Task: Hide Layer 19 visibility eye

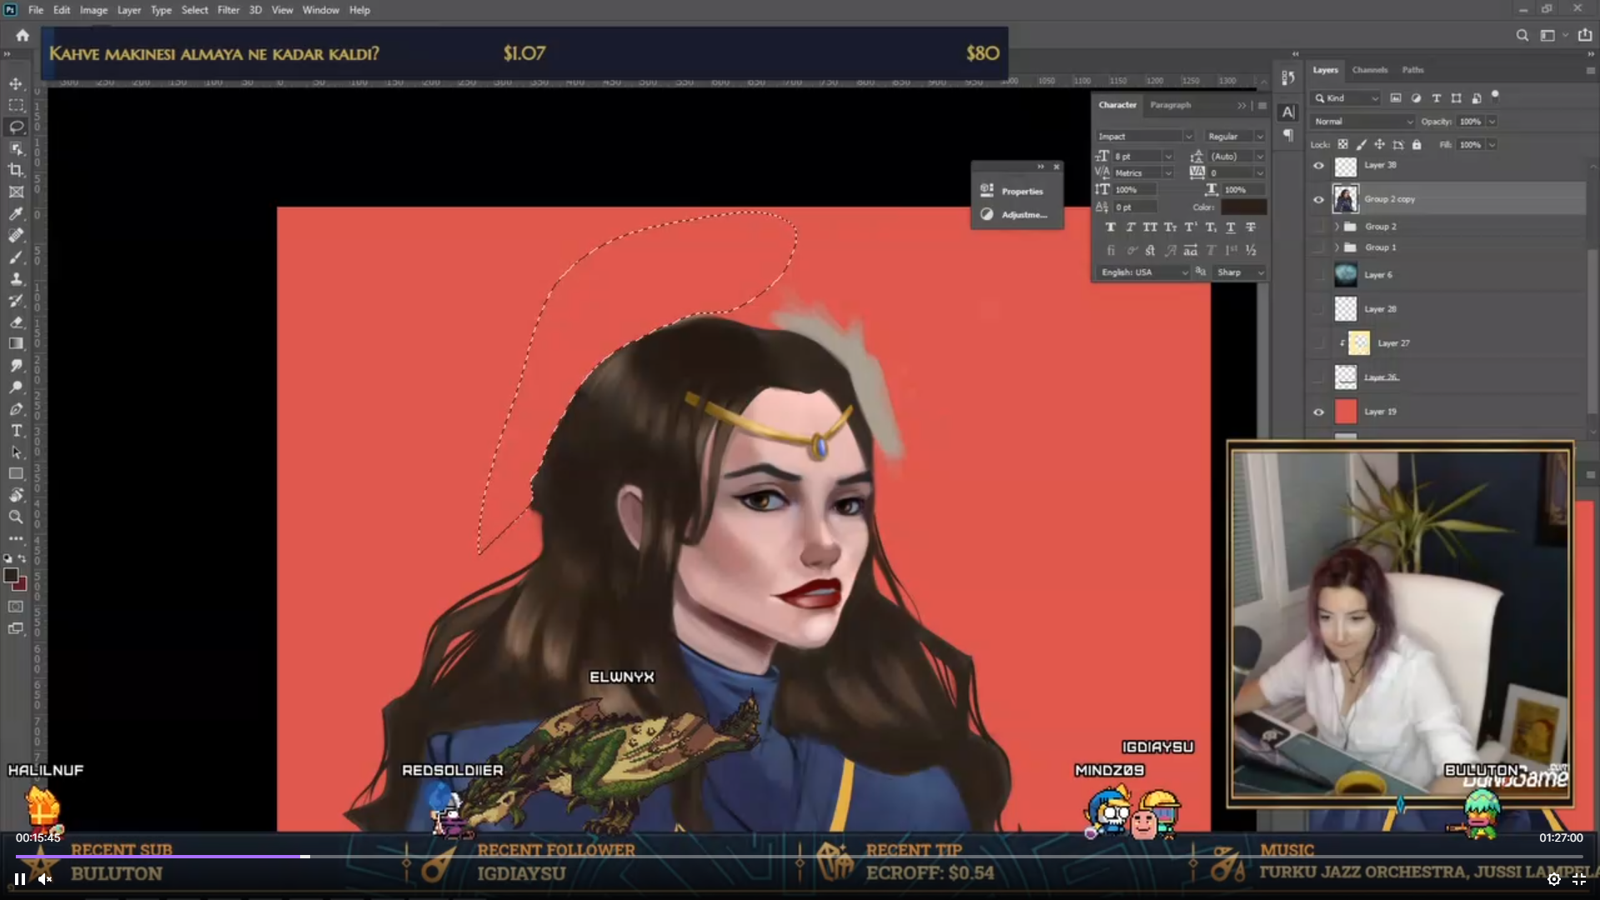Action: 1318,412
